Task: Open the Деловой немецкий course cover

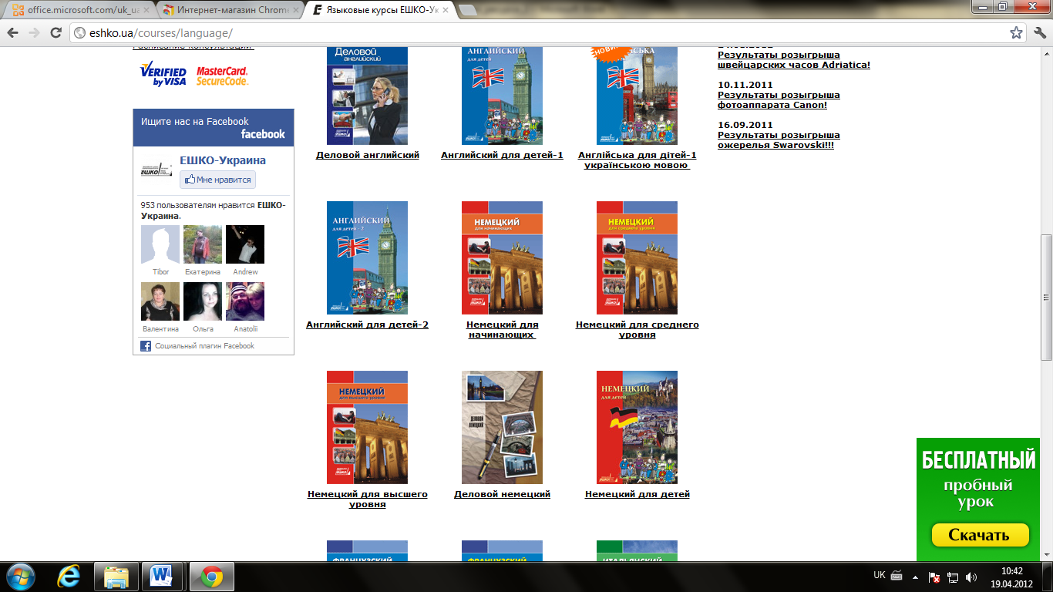Action: pos(502,428)
